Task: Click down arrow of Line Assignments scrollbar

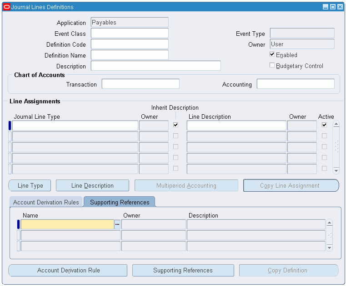Action: 336,170
